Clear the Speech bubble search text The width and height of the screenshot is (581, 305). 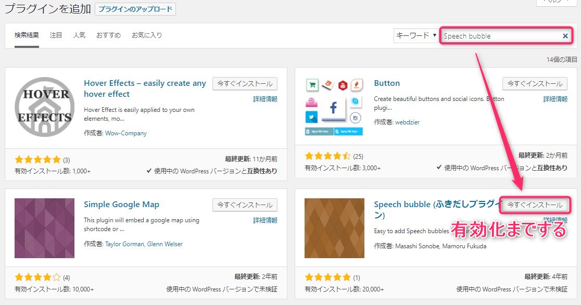[565, 36]
